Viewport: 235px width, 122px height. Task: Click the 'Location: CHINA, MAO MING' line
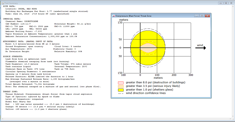[21, 9]
